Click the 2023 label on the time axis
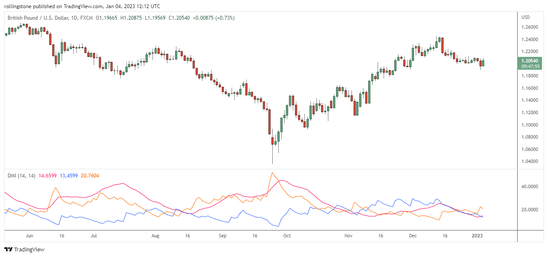The width and height of the screenshot is (548, 257). coord(478,236)
